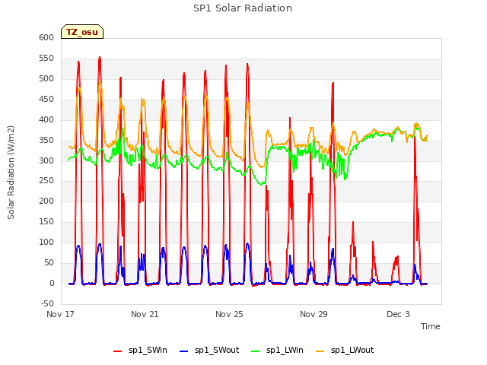Image resolution: width=487 pixels, height=365 pixels.
Task: Click the 300 y-axis tick label
Action: 46,160
